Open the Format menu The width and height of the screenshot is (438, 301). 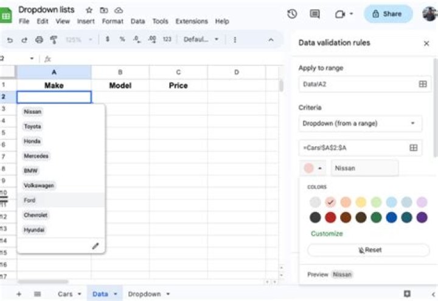point(113,21)
